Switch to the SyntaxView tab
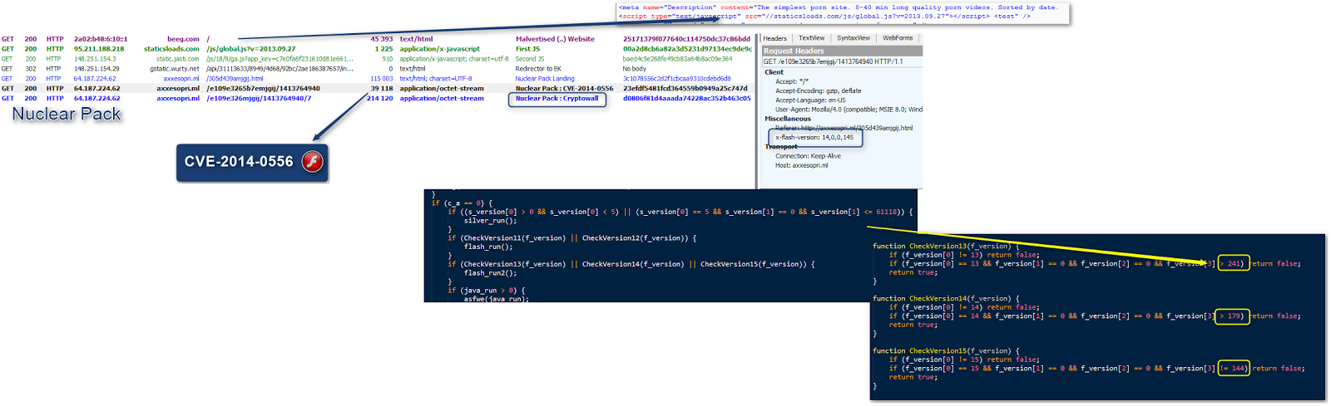 tap(854, 38)
